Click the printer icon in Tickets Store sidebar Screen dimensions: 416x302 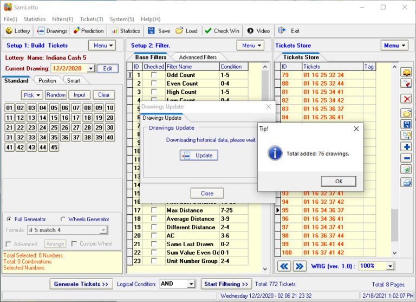coord(406,182)
